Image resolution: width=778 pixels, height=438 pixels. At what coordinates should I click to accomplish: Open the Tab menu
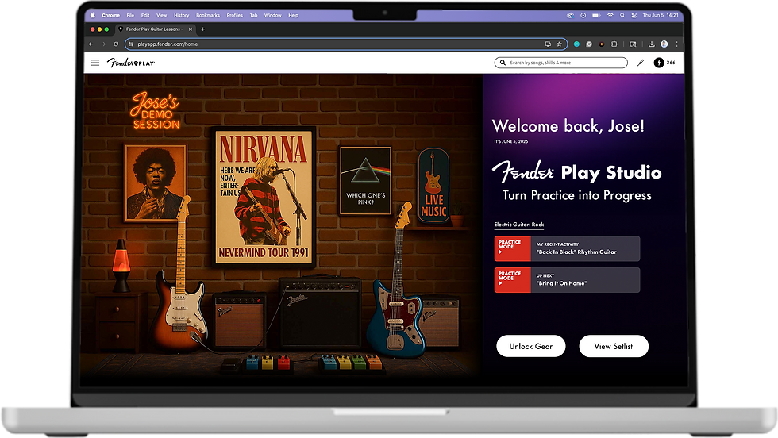click(x=253, y=15)
